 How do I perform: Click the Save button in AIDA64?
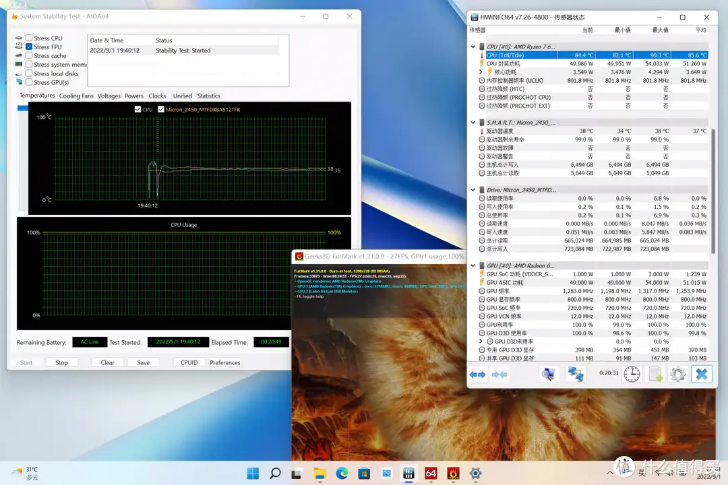[144, 362]
